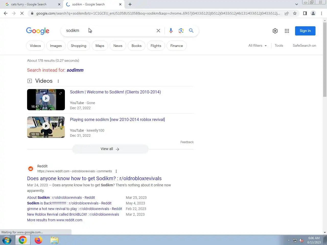Viewport: 327px width, 245px height.
Task: Open More results from www.reddit.com
Action: [x=55, y=220]
